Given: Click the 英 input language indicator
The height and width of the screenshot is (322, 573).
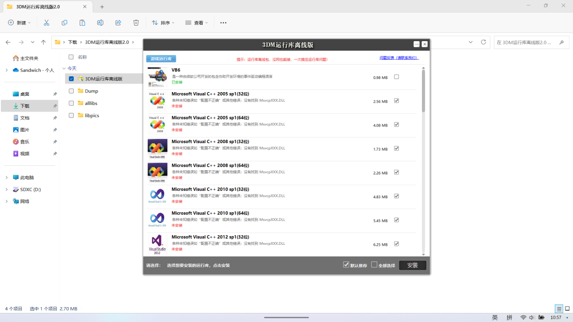Looking at the screenshot, I should (495, 317).
